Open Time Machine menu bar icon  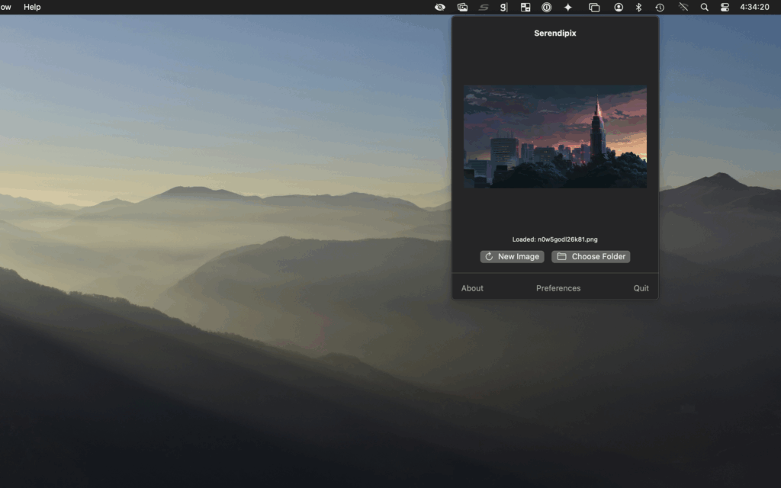[x=660, y=7]
